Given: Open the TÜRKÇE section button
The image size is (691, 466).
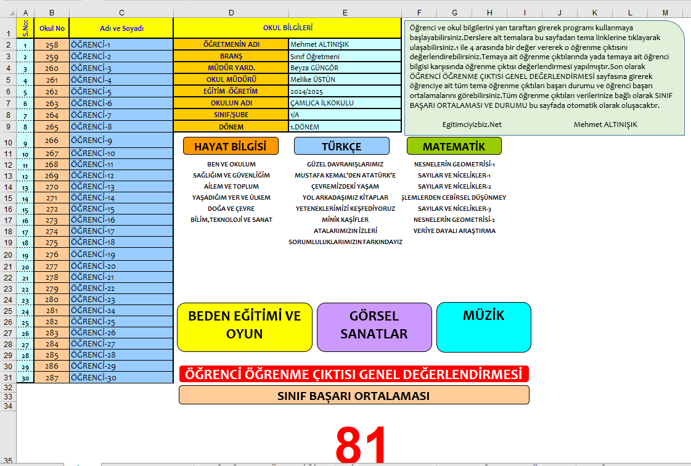Looking at the screenshot, I should tap(341, 146).
